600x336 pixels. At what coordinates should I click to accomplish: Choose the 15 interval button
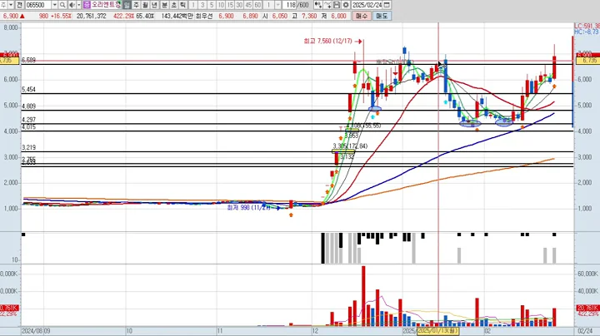click(230, 5)
